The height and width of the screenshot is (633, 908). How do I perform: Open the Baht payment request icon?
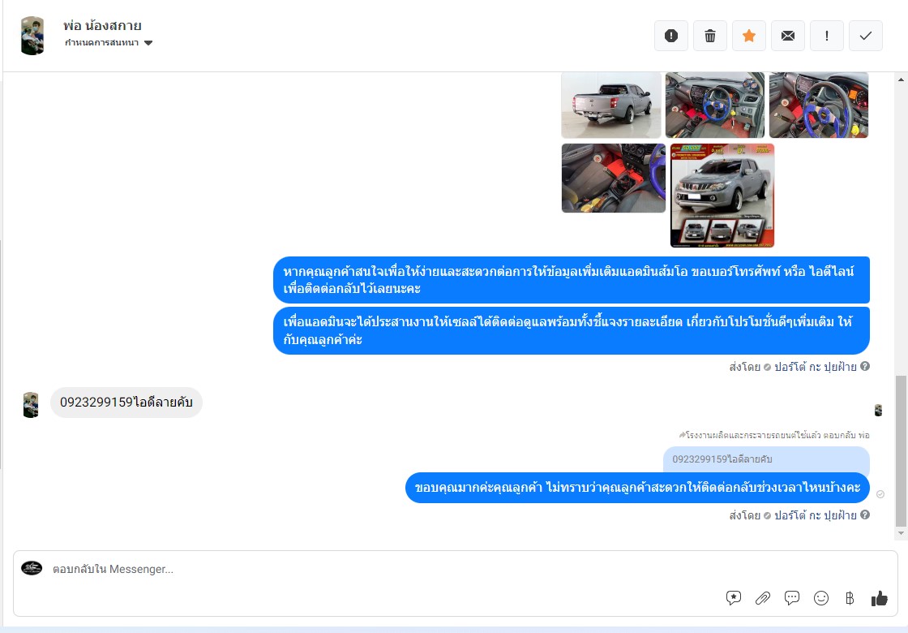(850, 598)
